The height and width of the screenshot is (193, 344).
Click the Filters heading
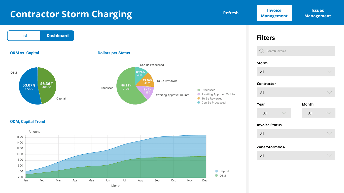[266, 38]
